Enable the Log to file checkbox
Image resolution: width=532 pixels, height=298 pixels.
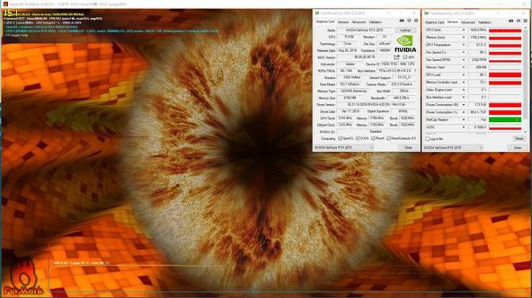click(428, 139)
